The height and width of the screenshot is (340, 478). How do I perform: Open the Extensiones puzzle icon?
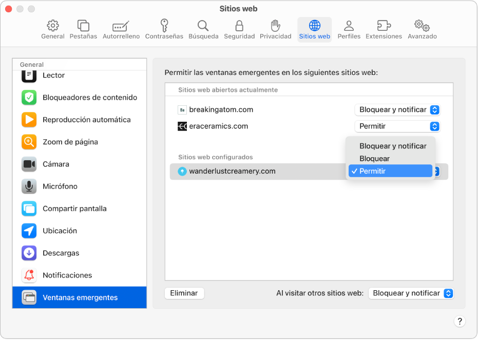[384, 26]
